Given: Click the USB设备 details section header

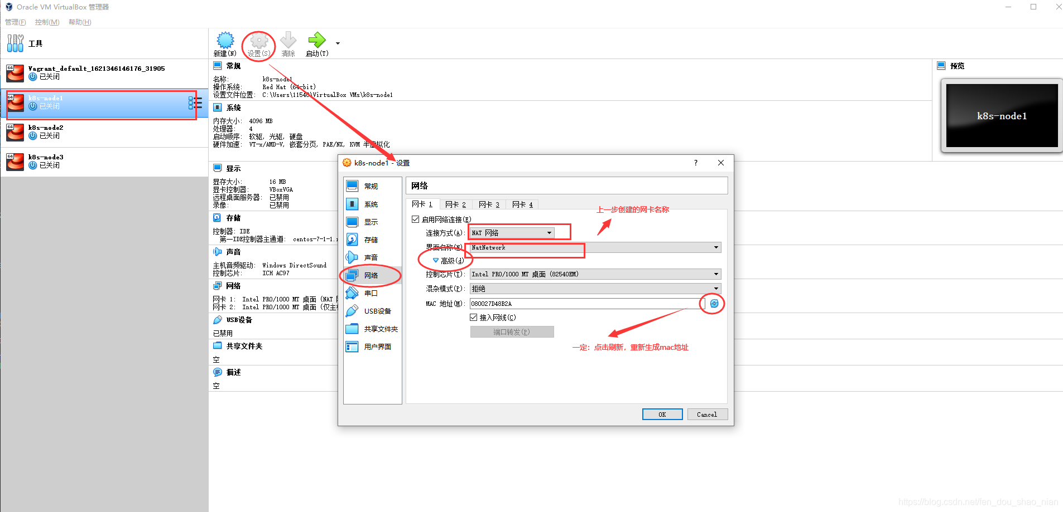Looking at the screenshot, I should pyautogui.click(x=239, y=320).
